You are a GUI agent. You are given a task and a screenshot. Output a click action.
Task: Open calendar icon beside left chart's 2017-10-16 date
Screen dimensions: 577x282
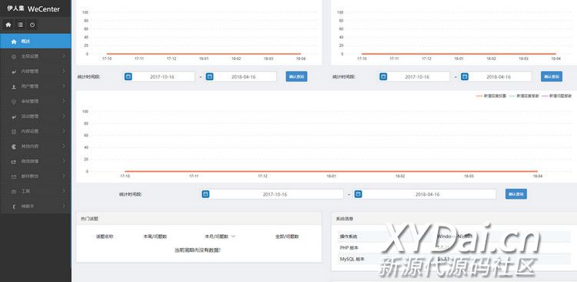(x=128, y=77)
